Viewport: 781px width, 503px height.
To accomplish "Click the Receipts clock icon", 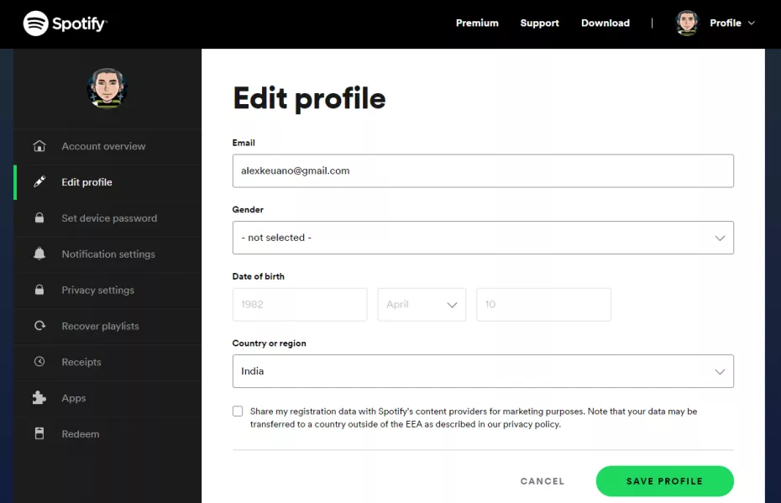I will click(39, 362).
